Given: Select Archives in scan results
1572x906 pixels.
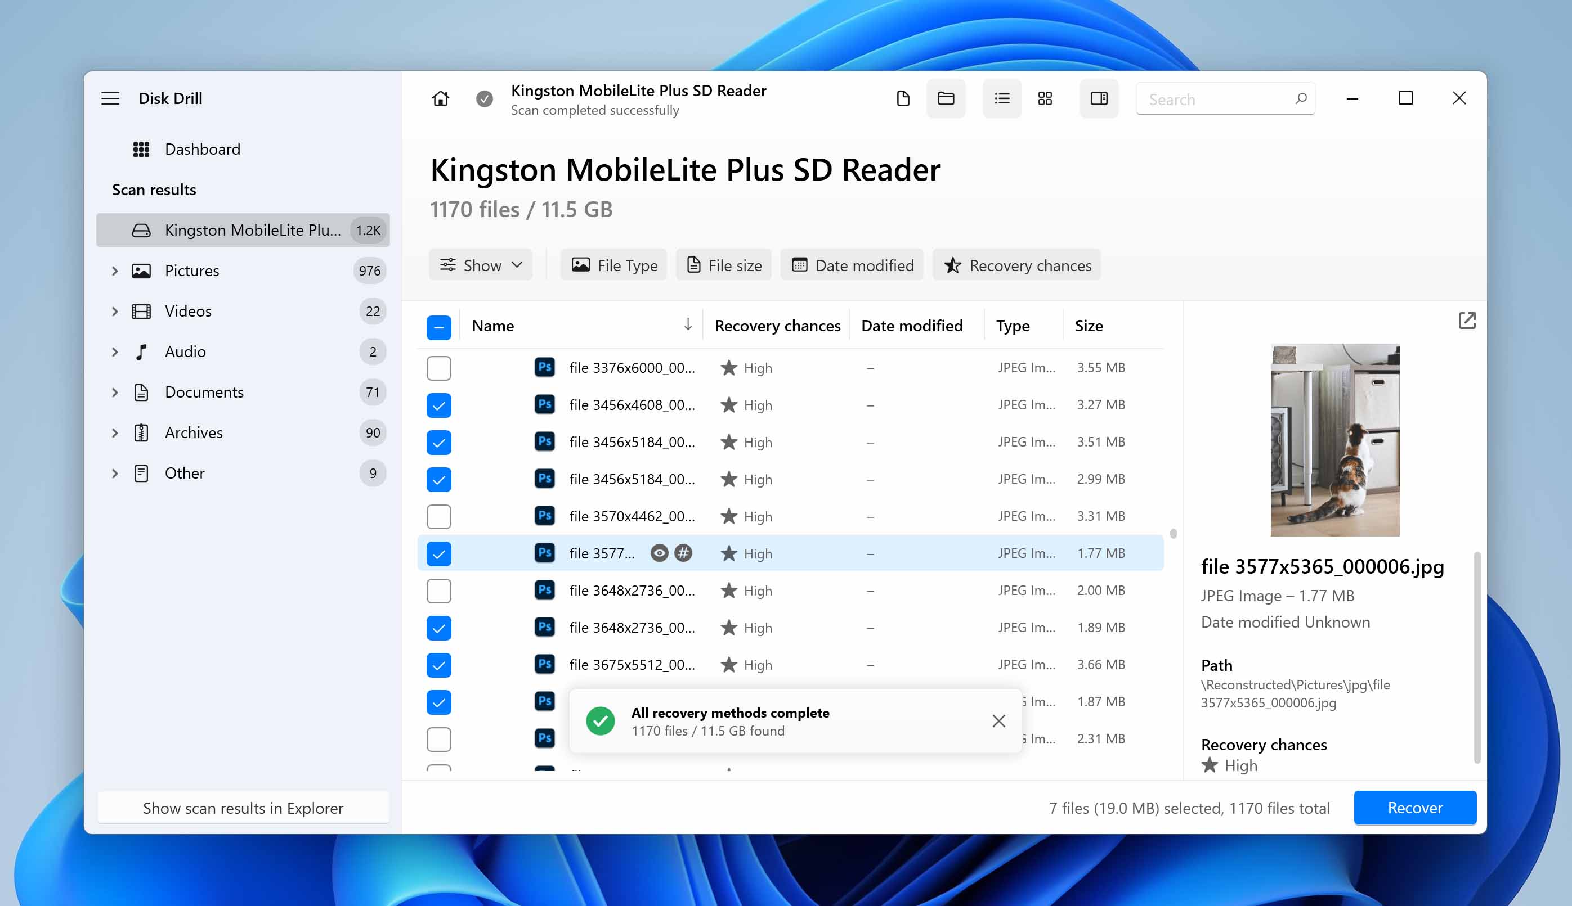Looking at the screenshot, I should pyautogui.click(x=243, y=432).
